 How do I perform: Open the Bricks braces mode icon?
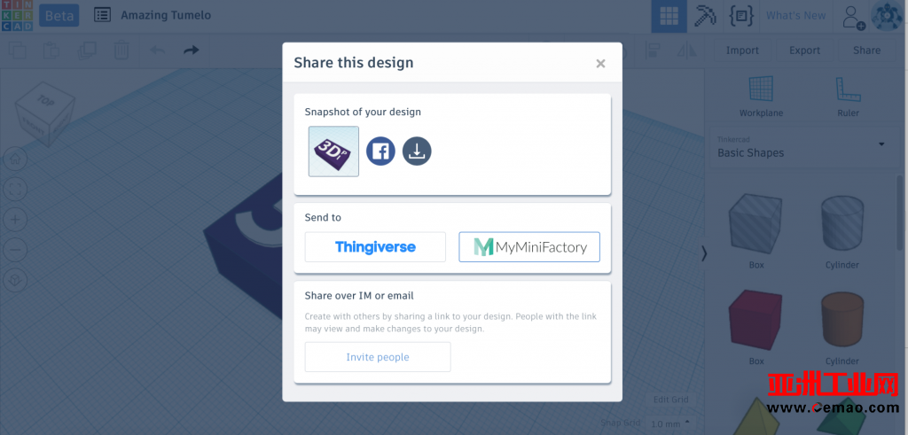point(741,16)
